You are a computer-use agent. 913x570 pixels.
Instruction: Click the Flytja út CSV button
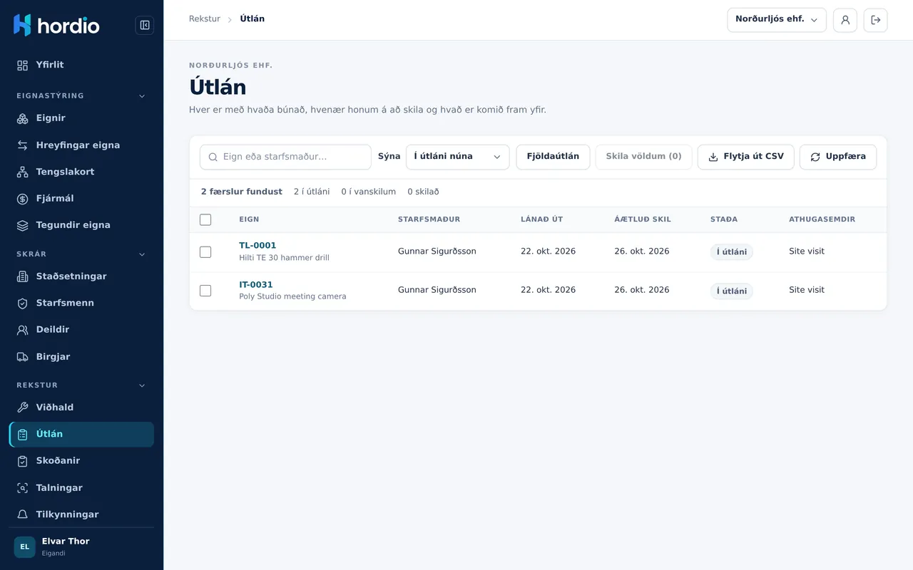pyautogui.click(x=746, y=157)
